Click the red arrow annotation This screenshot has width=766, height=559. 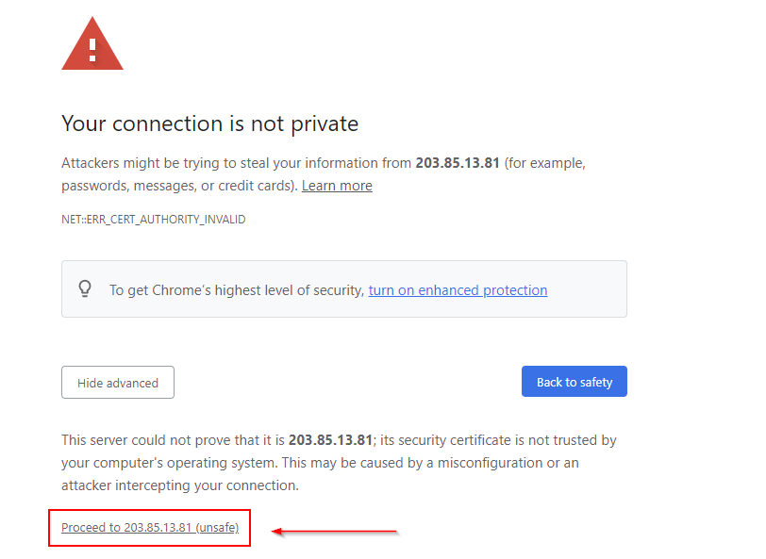(x=336, y=532)
